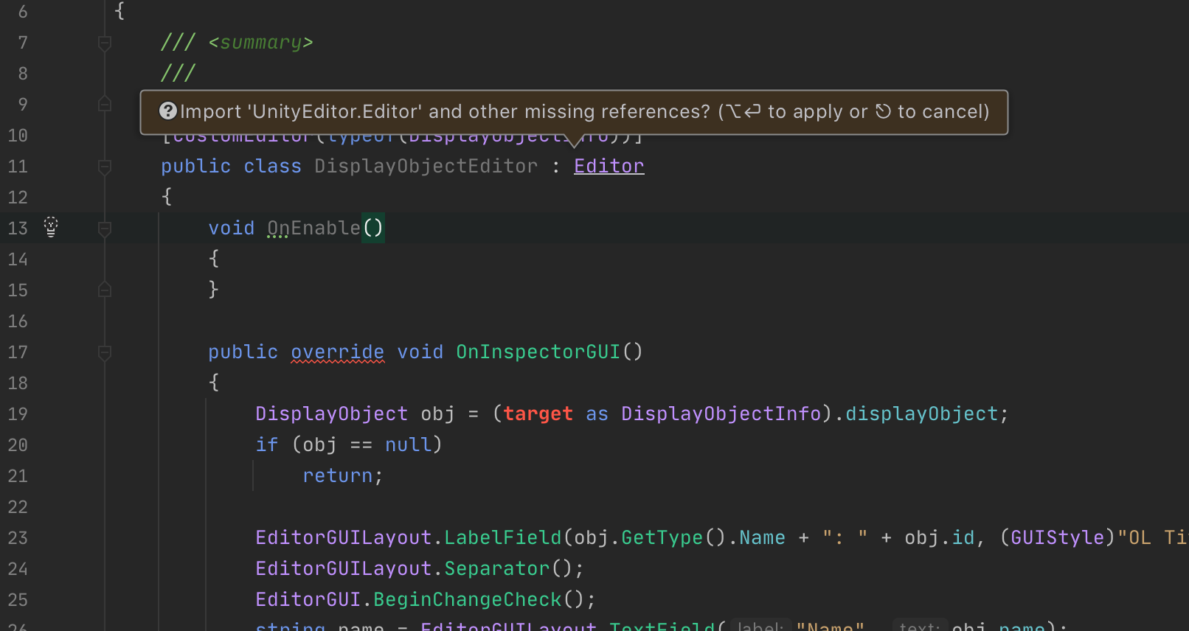1189x631 pixels.
Task: Click the highlighted parentheses after OnEnable
Action: (x=373, y=228)
